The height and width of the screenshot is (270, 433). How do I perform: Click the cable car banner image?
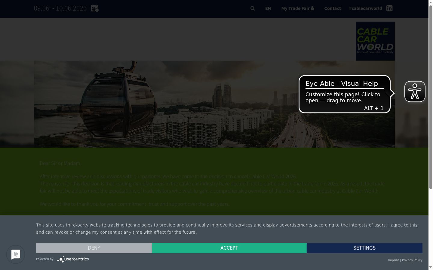coord(214,104)
